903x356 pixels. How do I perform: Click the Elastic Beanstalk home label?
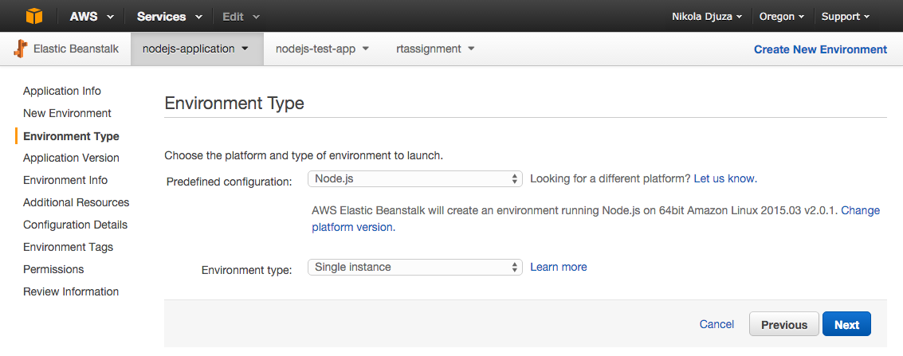76,49
